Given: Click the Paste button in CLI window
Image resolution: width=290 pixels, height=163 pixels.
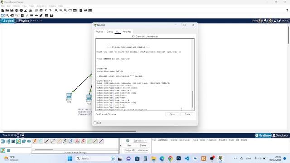Looking at the screenshot, I should point(187,114).
